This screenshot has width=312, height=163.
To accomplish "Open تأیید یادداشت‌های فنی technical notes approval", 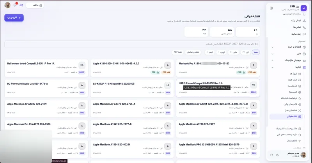I will pyautogui.click(x=289, y=135).
